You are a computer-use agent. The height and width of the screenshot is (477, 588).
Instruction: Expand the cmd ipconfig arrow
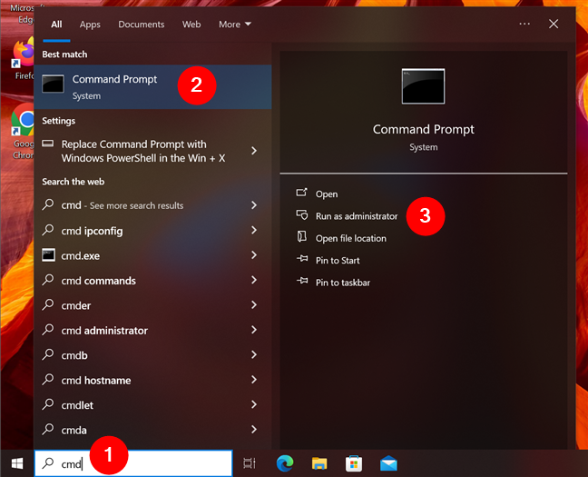[254, 230]
